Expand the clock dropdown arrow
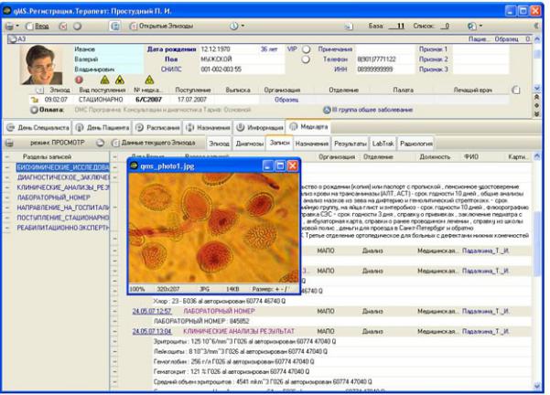 (x=243, y=27)
